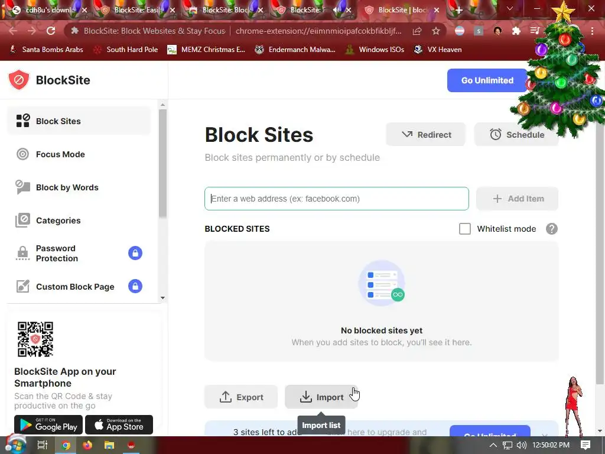The image size is (605, 454).
Task: Click the extension icon in address bar
Action: 75,31
